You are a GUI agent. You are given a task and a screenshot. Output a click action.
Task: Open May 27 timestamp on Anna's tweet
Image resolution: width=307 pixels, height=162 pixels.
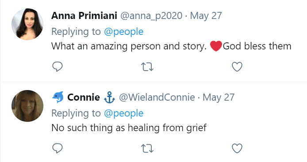pos(206,15)
